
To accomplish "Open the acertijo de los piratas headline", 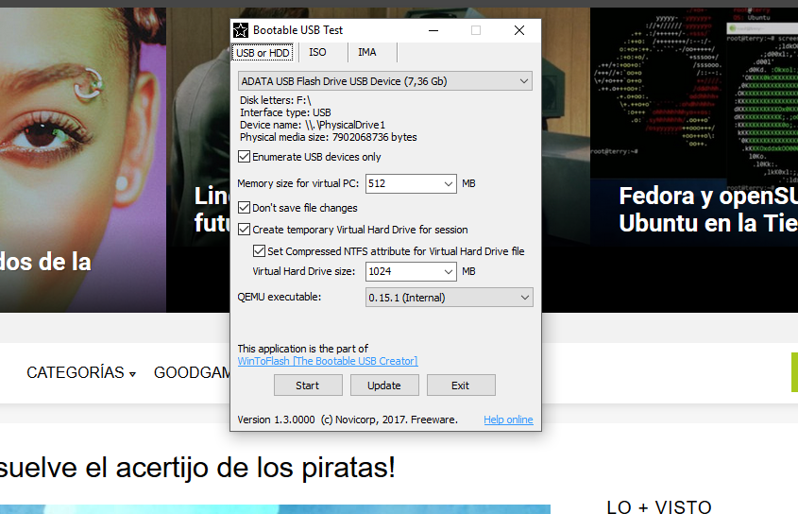I will [197, 468].
